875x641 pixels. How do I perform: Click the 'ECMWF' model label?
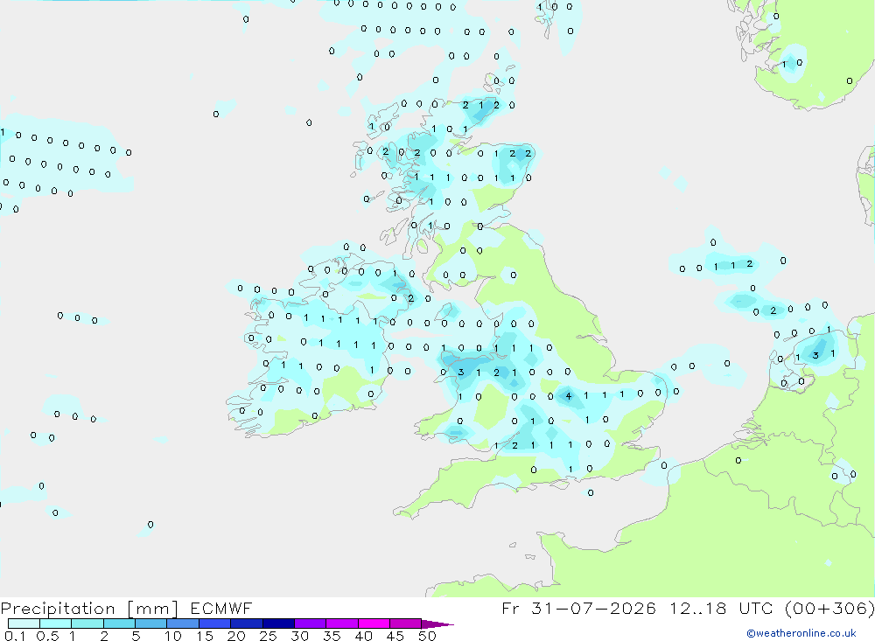click(221, 608)
